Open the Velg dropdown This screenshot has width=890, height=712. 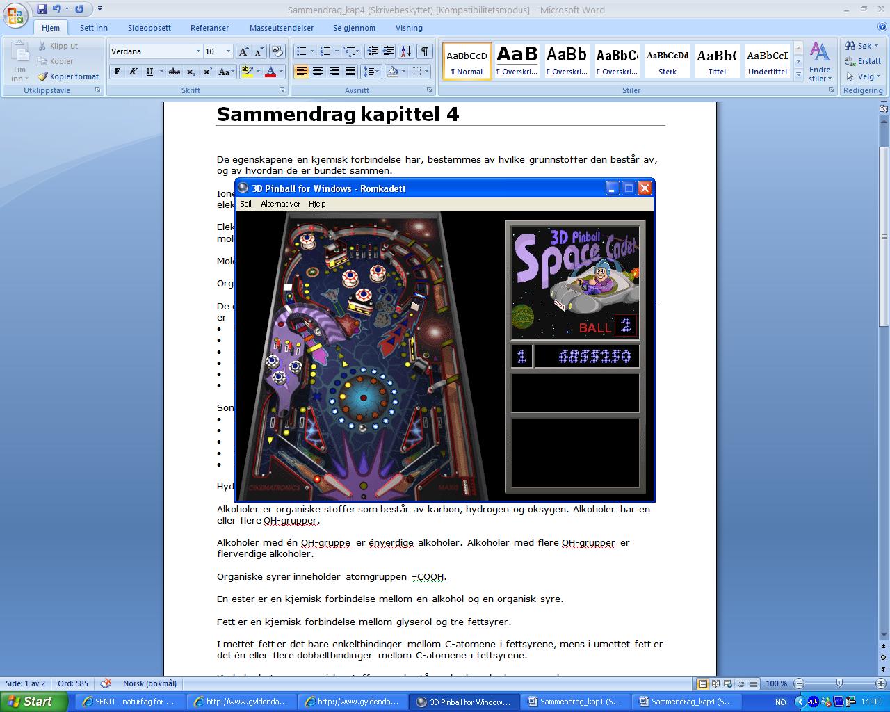(x=862, y=76)
